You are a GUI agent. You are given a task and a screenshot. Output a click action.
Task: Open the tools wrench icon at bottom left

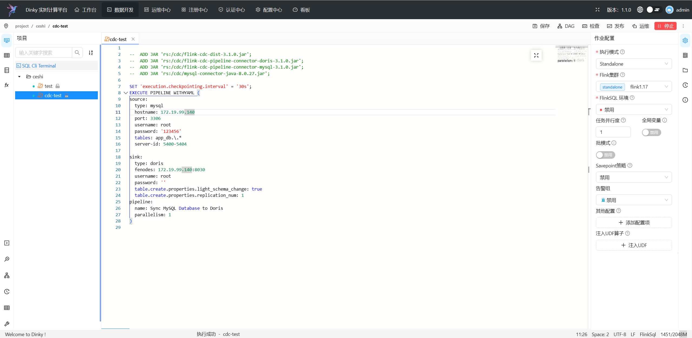[x=7, y=324]
